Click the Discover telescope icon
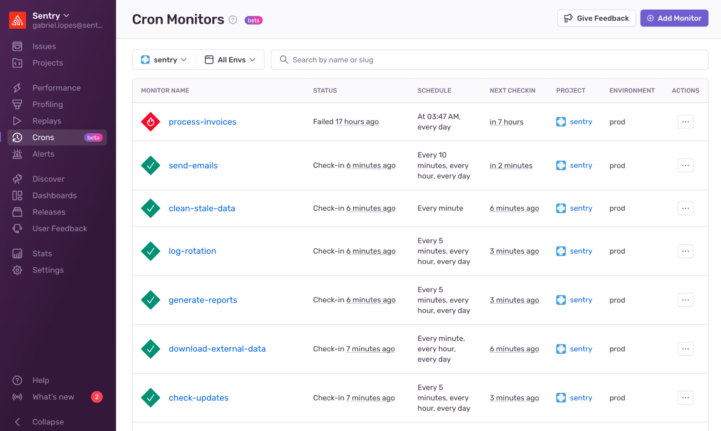The height and width of the screenshot is (431, 721). tap(17, 179)
